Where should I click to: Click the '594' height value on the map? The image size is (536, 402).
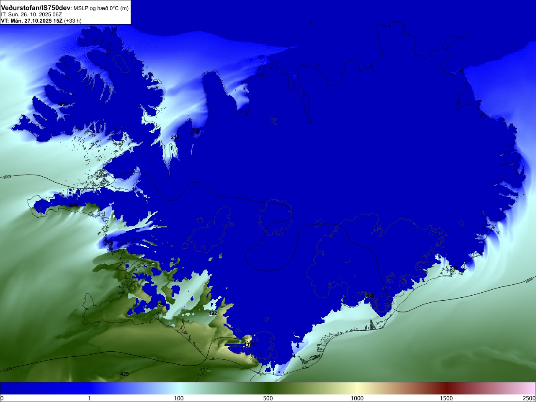(73, 205)
